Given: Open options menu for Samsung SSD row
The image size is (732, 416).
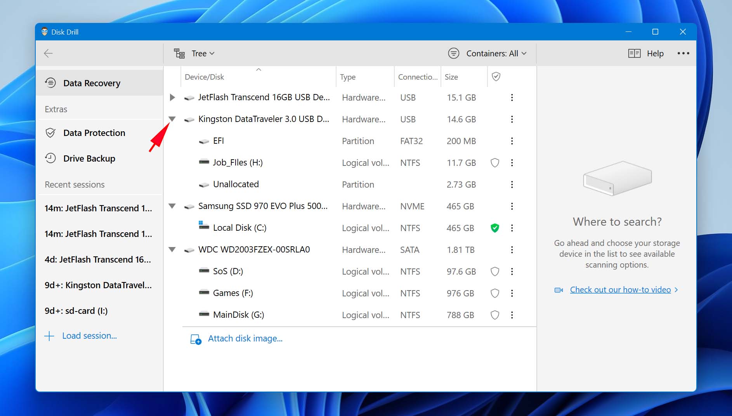Looking at the screenshot, I should 512,206.
